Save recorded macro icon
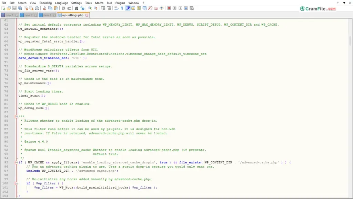Image resolution: width=353 pixels, height=199 pixels. [192, 8]
